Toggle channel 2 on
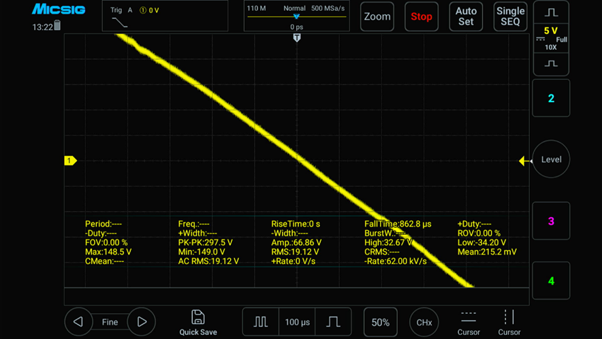Screen dimensions: 602x339 tap(551, 99)
